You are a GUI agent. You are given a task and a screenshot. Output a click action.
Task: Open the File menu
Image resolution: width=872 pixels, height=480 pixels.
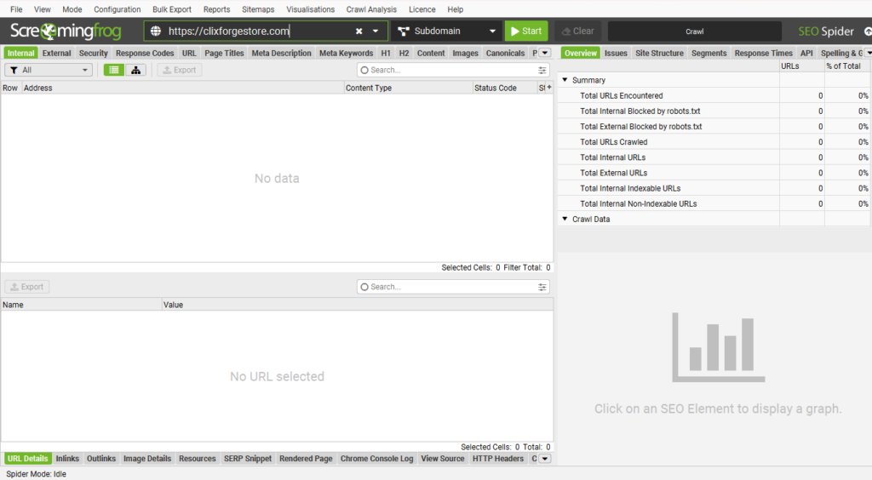tap(17, 9)
